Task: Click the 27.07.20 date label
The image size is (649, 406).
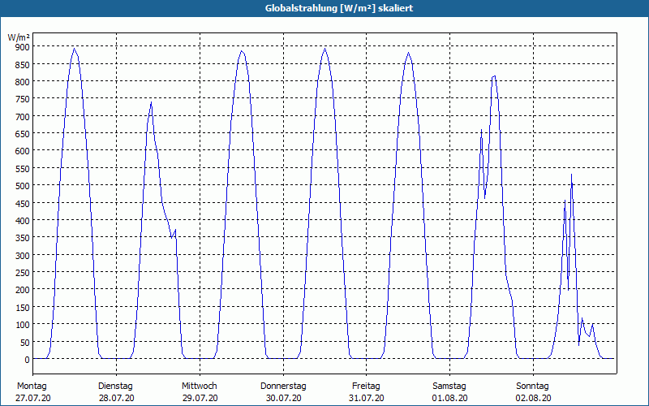Action: click(33, 398)
